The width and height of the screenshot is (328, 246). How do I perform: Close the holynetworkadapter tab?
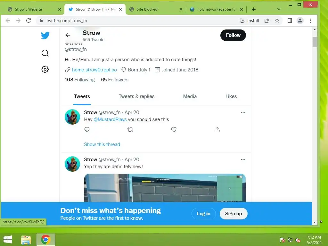click(242, 9)
